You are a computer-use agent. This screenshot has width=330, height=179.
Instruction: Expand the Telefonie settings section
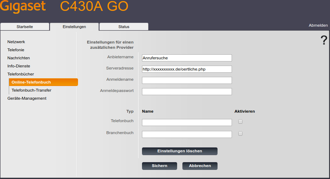point(16,50)
